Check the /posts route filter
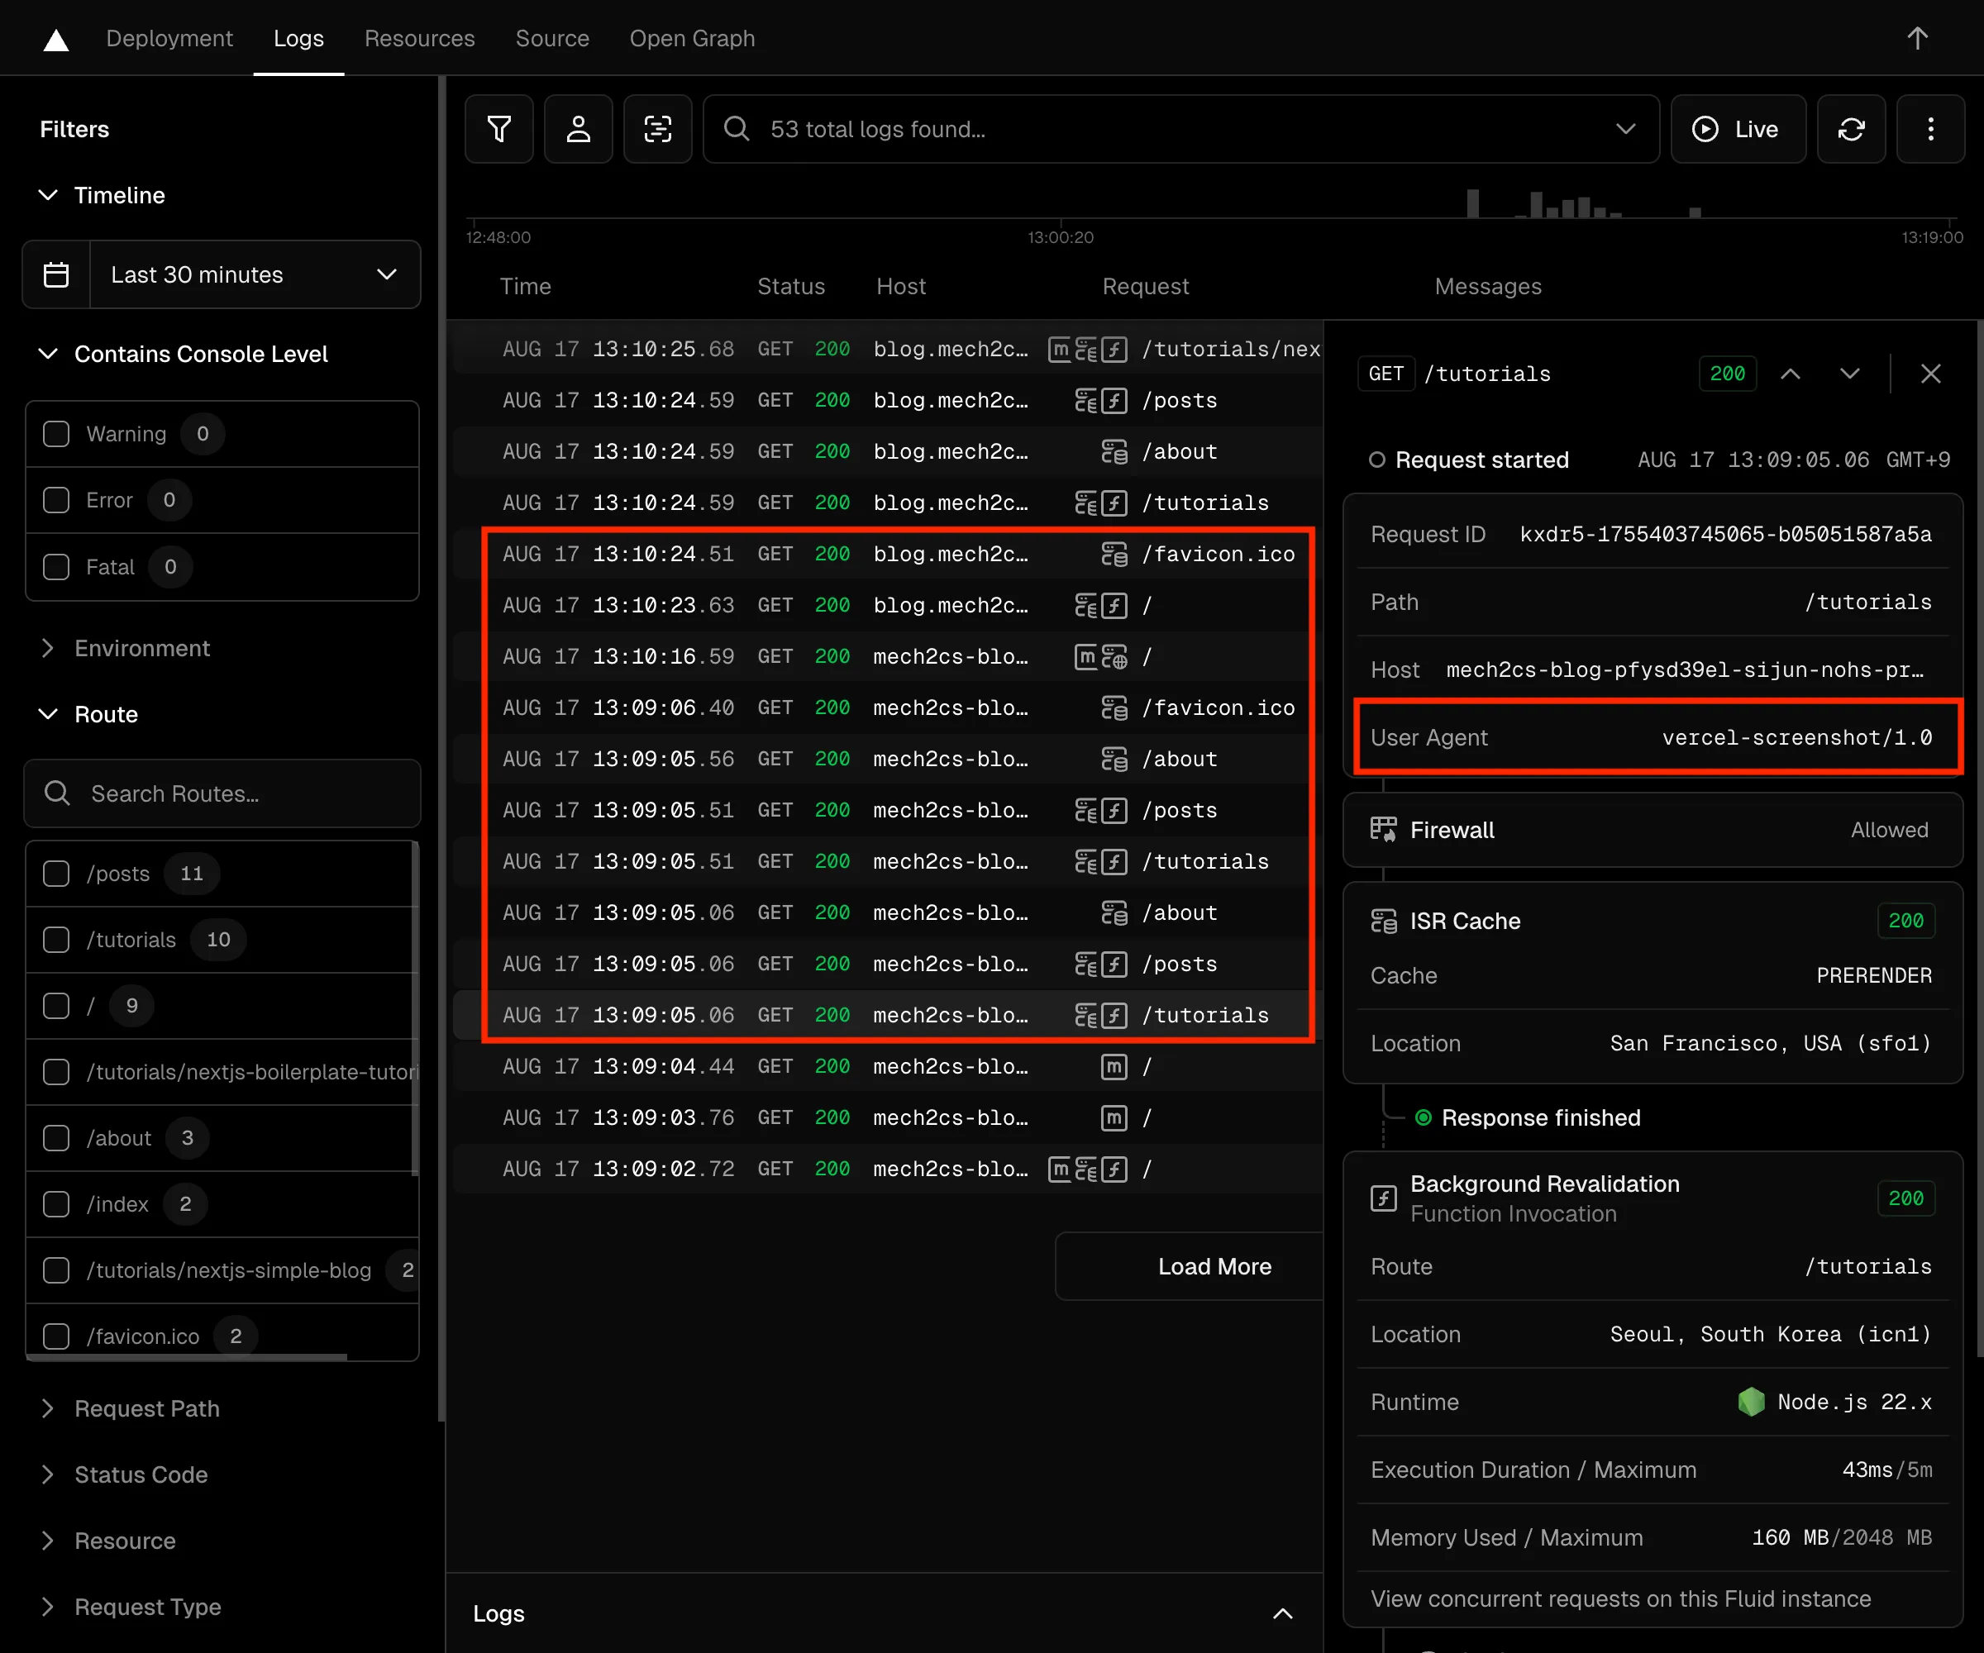Viewport: 1984px width, 1653px height. tap(57, 873)
